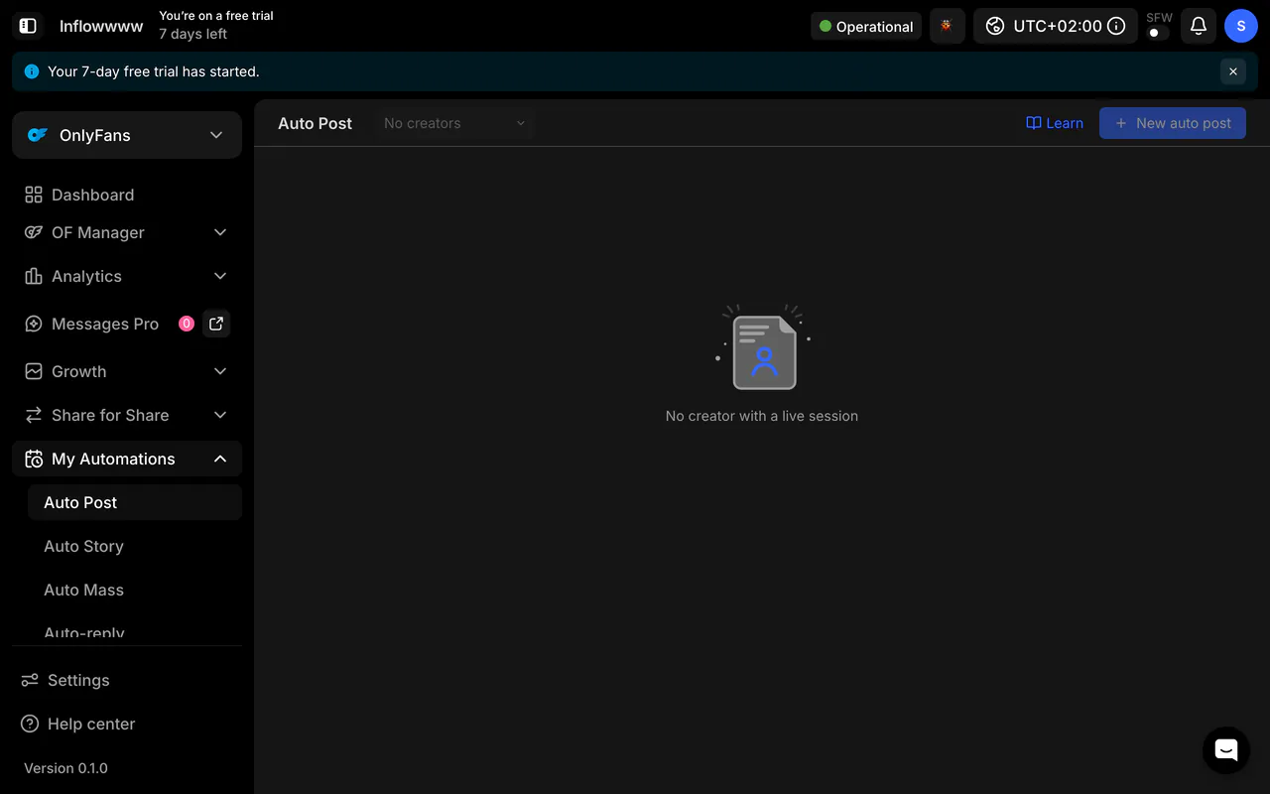This screenshot has width=1270, height=794.
Task: Click the Analytics bar chart icon
Action: (x=34, y=276)
